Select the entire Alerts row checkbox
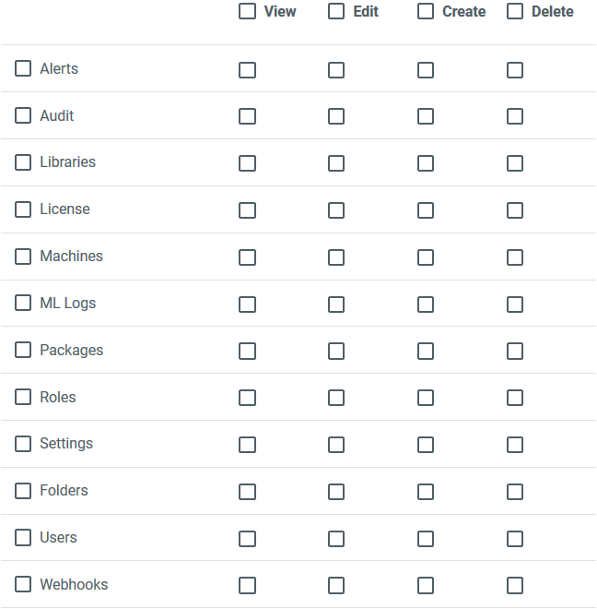Screen dimensions: 597x609 tap(23, 68)
